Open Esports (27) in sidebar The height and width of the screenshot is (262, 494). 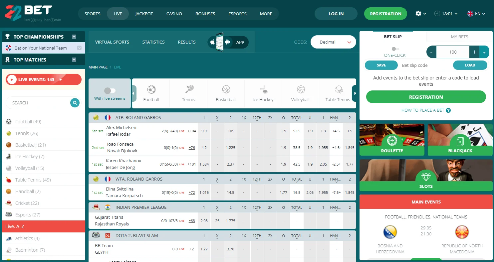(44, 215)
